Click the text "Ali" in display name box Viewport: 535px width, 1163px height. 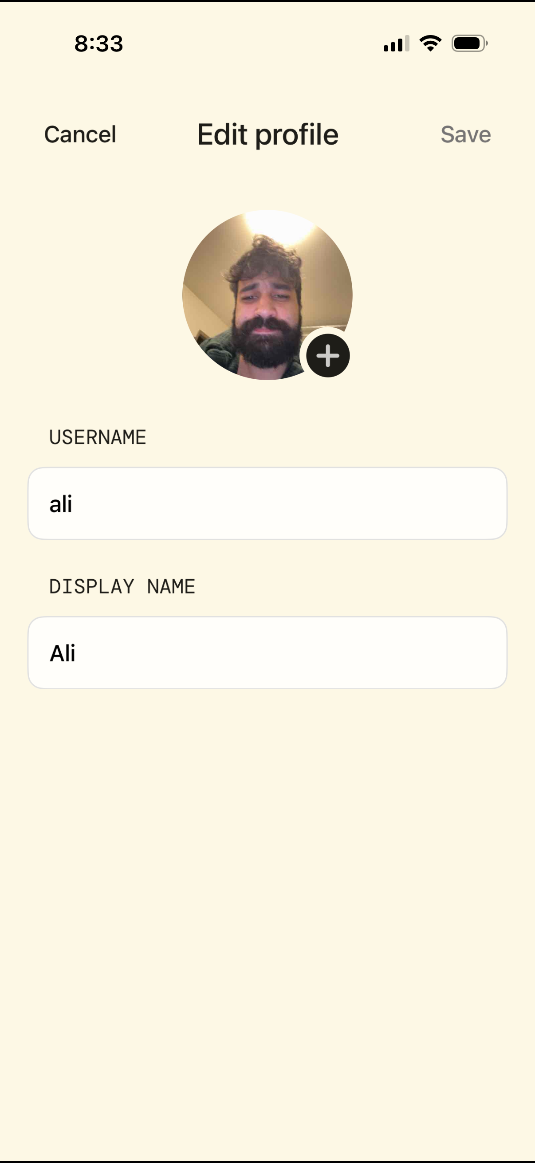[63, 653]
